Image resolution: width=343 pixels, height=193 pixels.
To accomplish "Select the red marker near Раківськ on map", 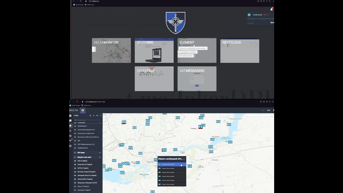I will tap(200, 127).
